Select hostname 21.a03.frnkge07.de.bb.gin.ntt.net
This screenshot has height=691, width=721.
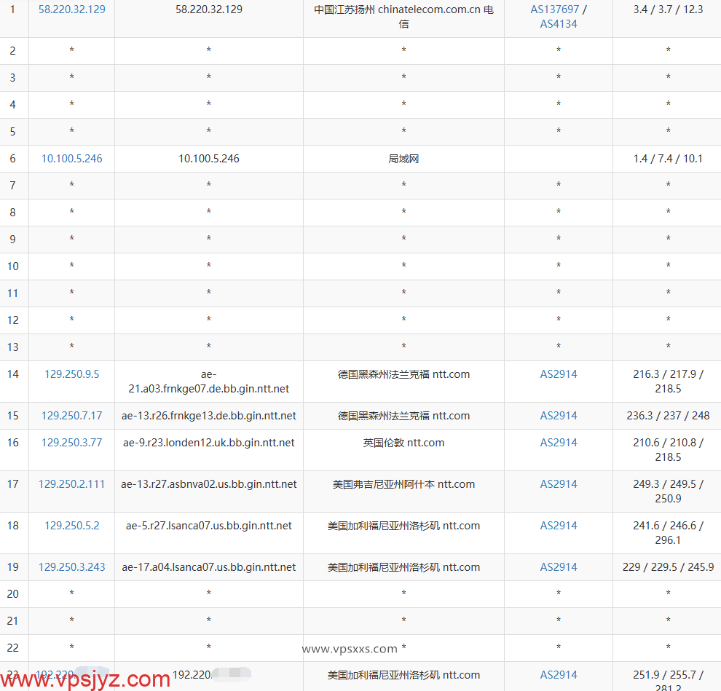click(209, 389)
